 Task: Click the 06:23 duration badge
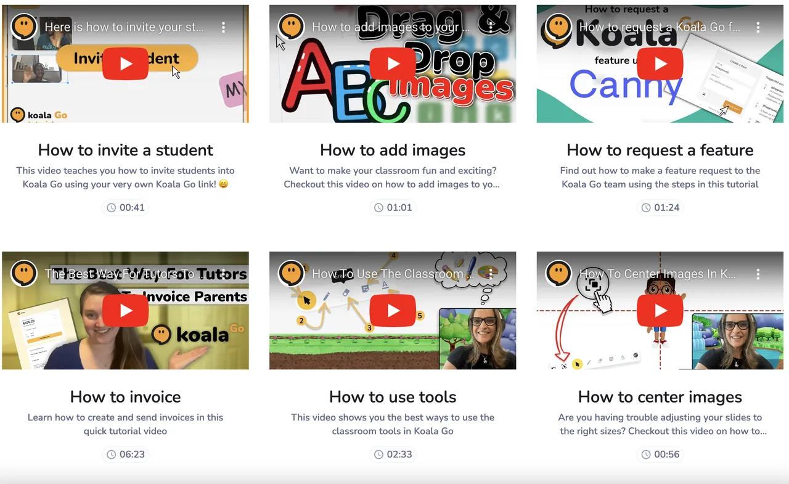[126, 454]
